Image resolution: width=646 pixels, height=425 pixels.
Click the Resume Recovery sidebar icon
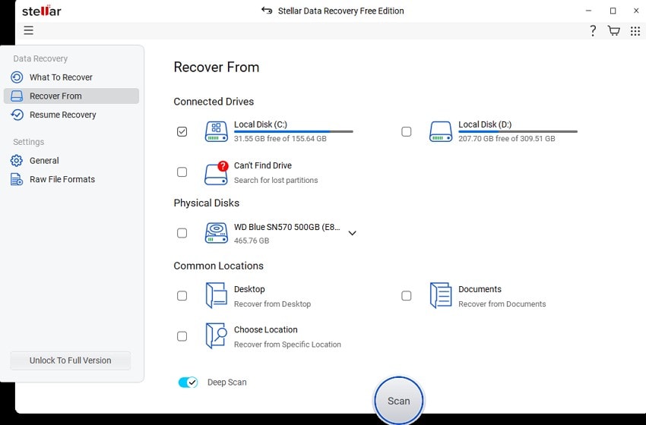(x=17, y=115)
